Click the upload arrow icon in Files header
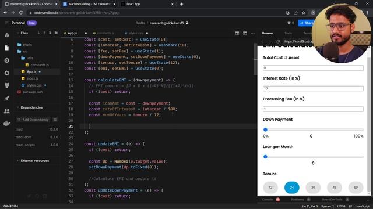373x209 pixels. click(x=44, y=33)
